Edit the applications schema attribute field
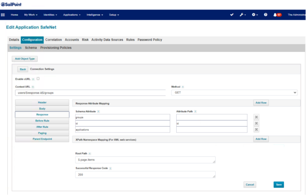 (x=123, y=129)
